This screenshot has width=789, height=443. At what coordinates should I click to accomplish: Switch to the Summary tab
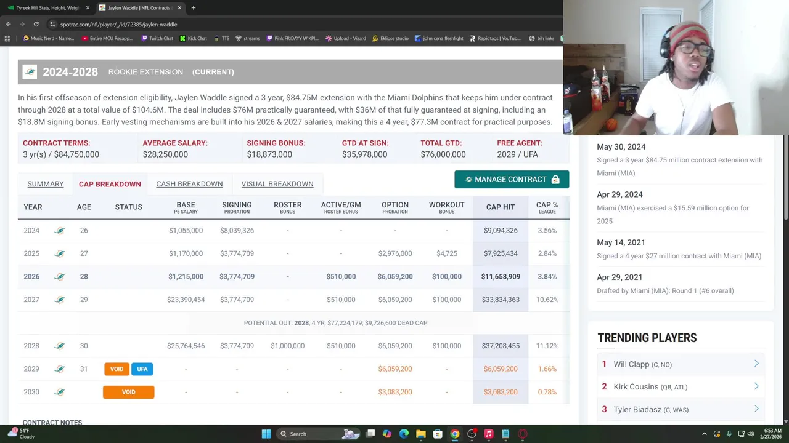[46, 184]
